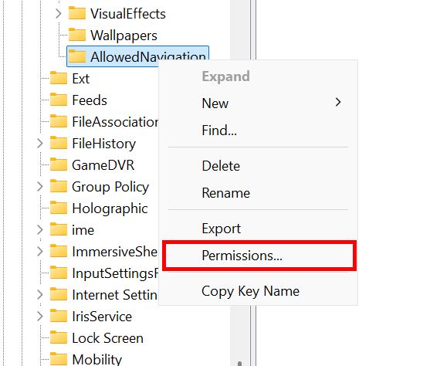Viewport: 430px width, 366px height.
Task: Select the Ext key label
Action: click(80, 79)
